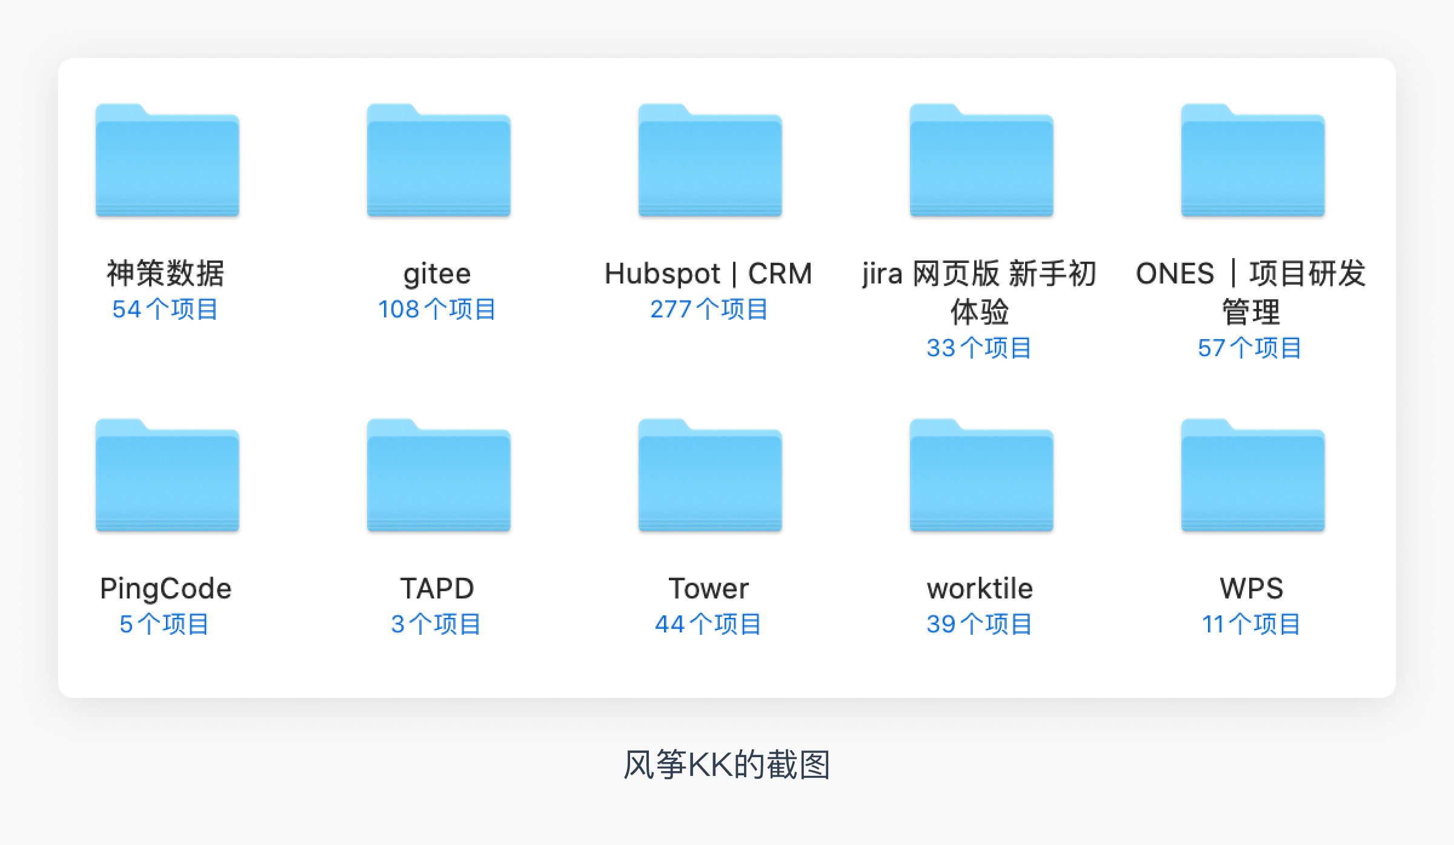Open the Hubspot | CRM folder icon
This screenshot has height=845, width=1454.
(710, 161)
